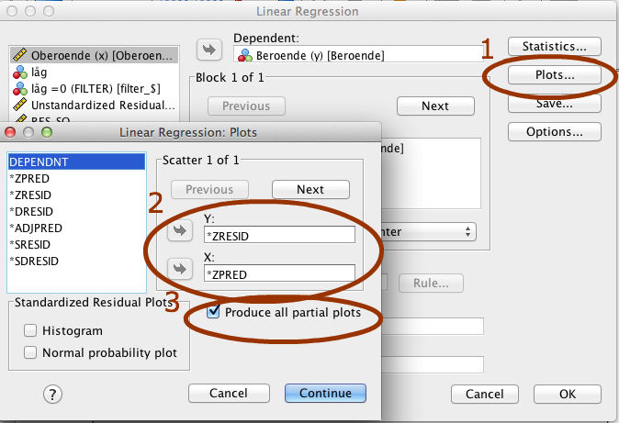Select DEPENDNT in the variable list

pos(39,161)
